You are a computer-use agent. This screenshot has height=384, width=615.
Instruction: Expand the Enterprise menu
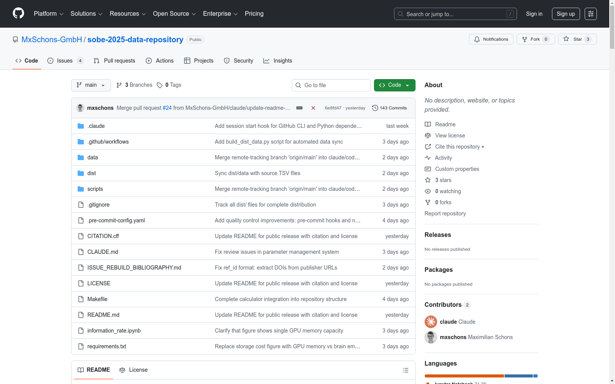pos(221,14)
